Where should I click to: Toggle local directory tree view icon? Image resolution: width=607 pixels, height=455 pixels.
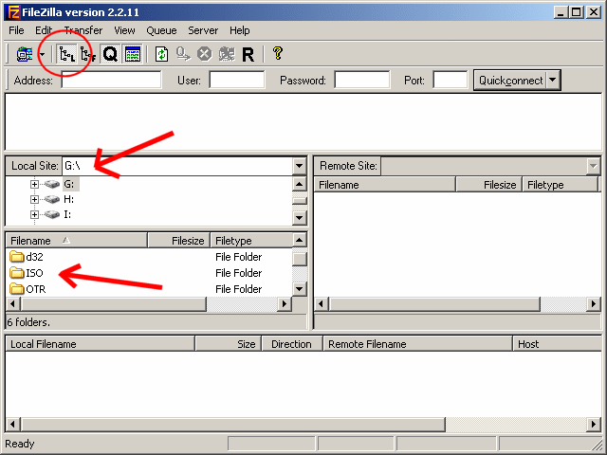coord(66,55)
